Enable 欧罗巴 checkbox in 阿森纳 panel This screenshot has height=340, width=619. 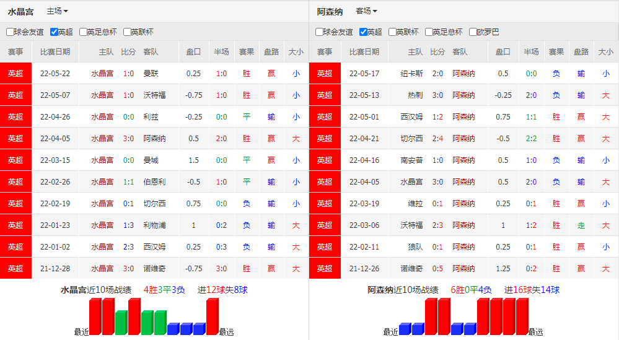(x=473, y=32)
